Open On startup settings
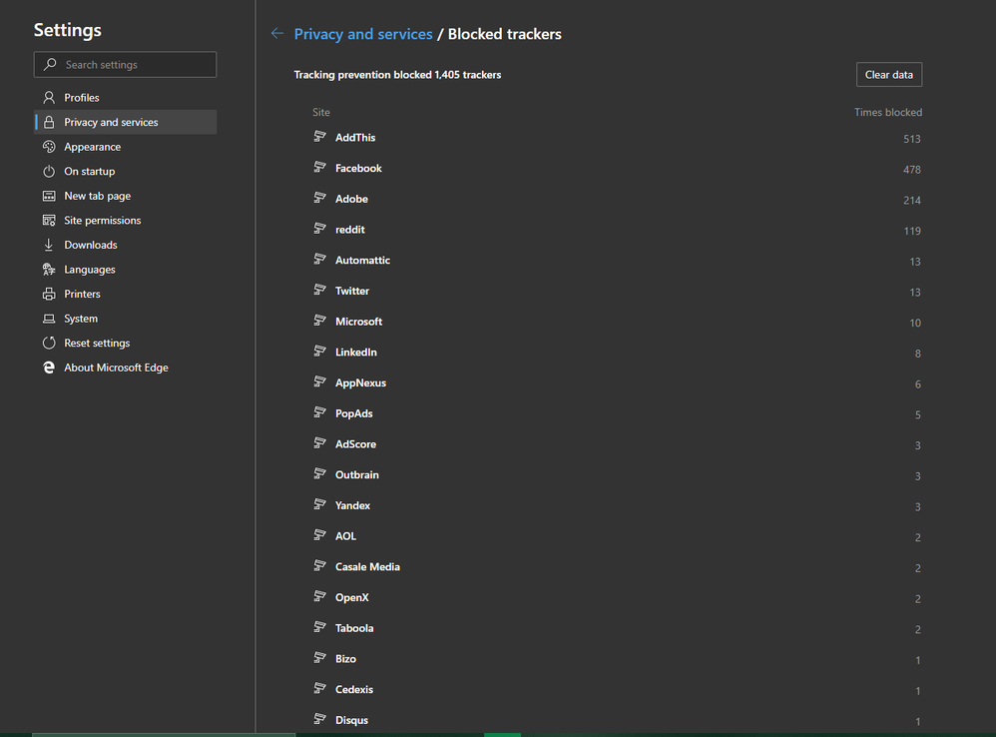996x737 pixels. click(125, 172)
